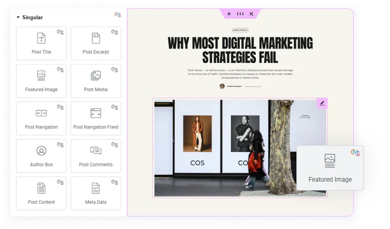
Task: Select the Post Title widget icon
Action: click(x=41, y=39)
